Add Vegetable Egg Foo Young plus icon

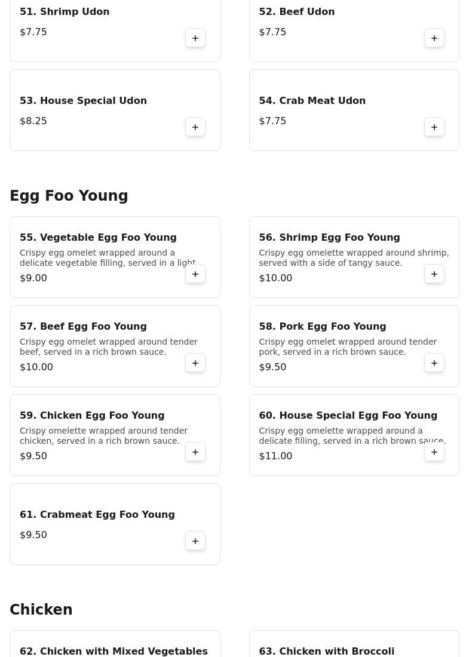click(x=195, y=274)
